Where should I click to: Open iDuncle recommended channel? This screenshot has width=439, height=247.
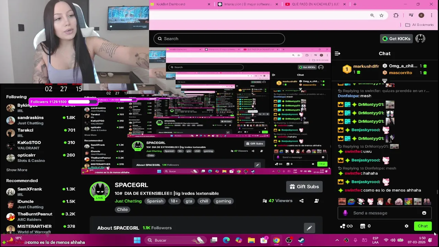click(41, 204)
